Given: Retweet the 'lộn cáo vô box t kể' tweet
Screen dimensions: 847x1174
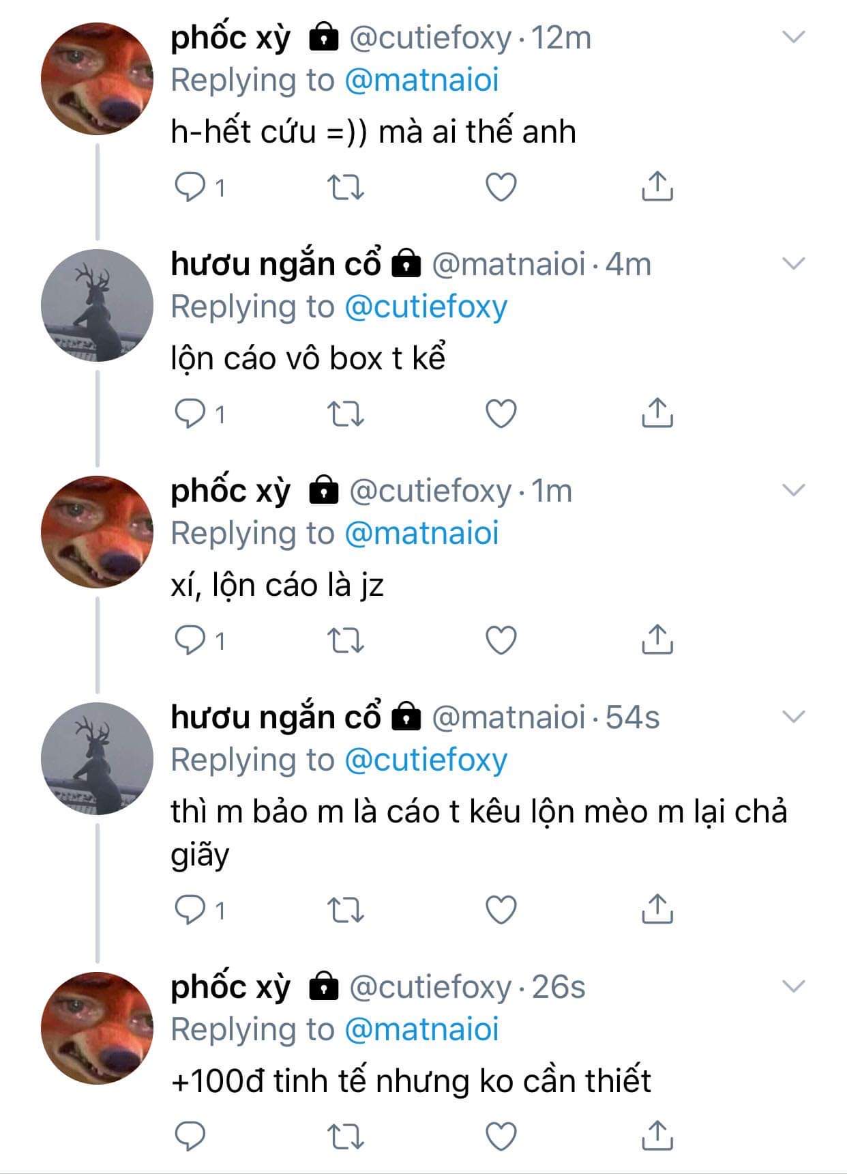Looking at the screenshot, I should 346,414.
